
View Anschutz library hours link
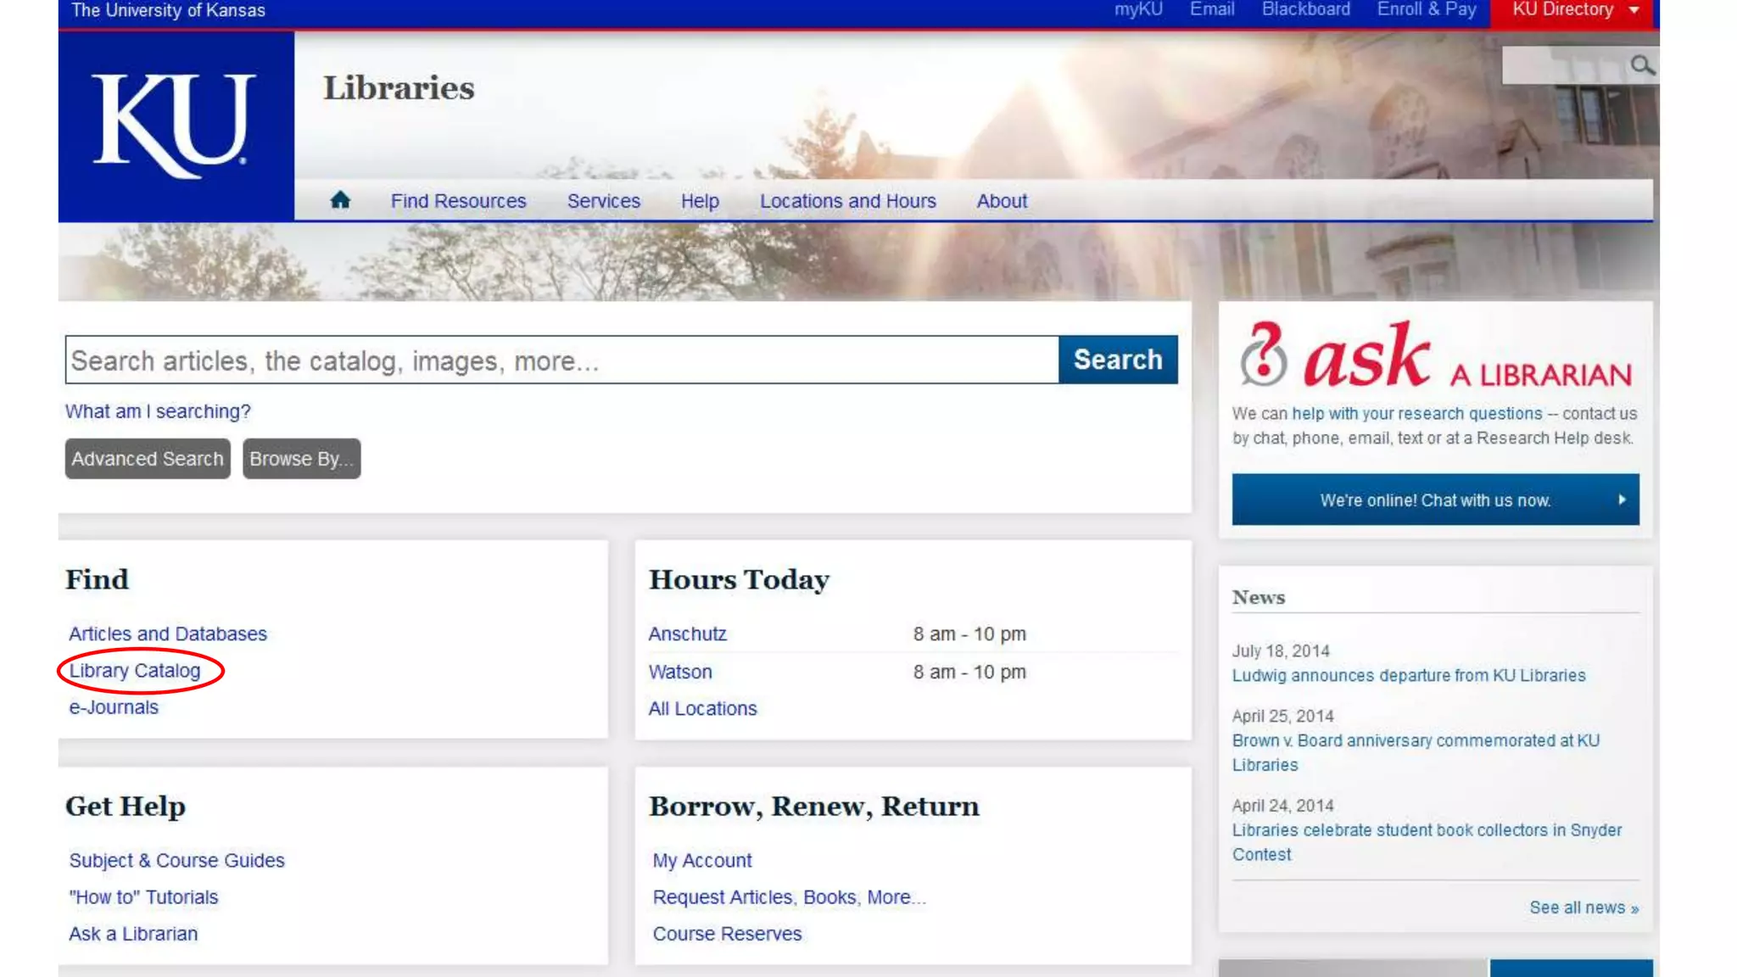(687, 634)
